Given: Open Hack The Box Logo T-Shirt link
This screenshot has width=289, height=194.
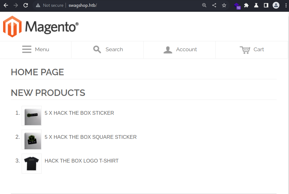Looking at the screenshot, I should pos(82,161).
